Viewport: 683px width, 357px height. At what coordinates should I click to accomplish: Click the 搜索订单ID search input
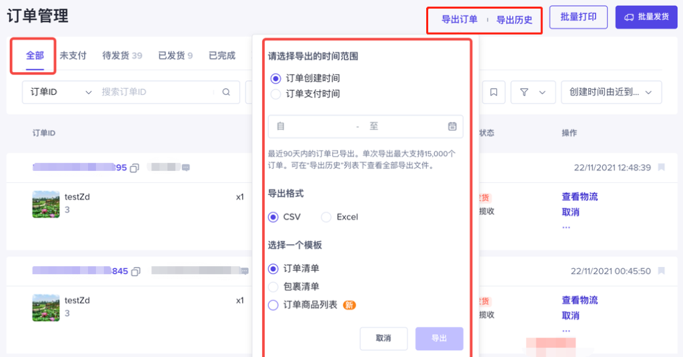coord(155,92)
